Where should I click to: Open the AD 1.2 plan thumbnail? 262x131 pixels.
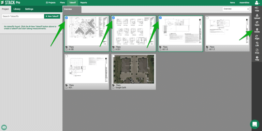tap(227, 31)
